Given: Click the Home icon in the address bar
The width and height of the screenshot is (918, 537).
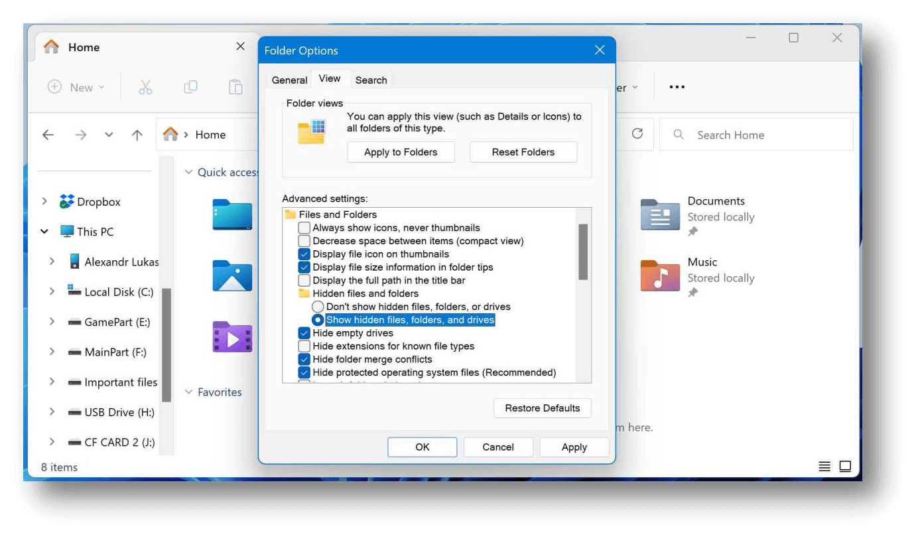Looking at the screenshot, I should click(x=170, y=134).
